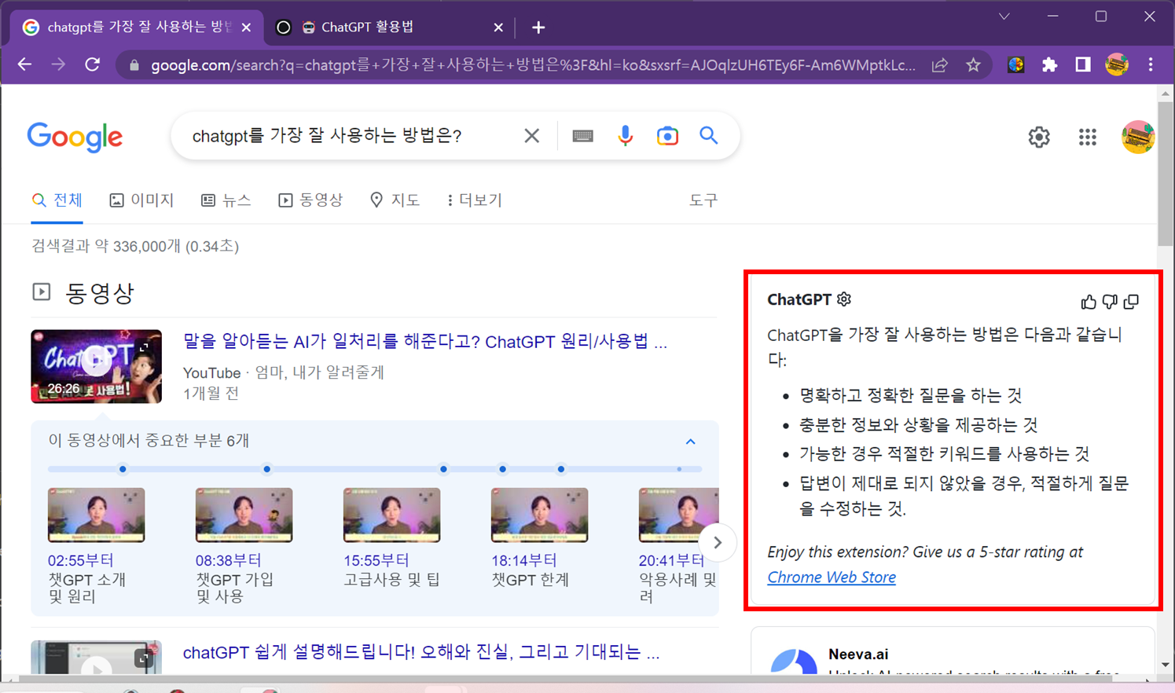Open Google account avatar on page
Screen dimensions: 1175x693
tap(1137, 137)
